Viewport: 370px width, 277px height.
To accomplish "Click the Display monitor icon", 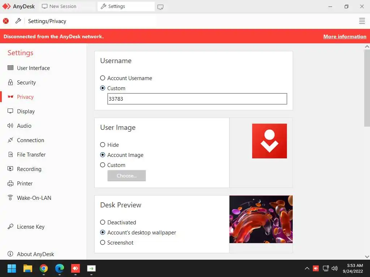I will [x=10, y=111].
